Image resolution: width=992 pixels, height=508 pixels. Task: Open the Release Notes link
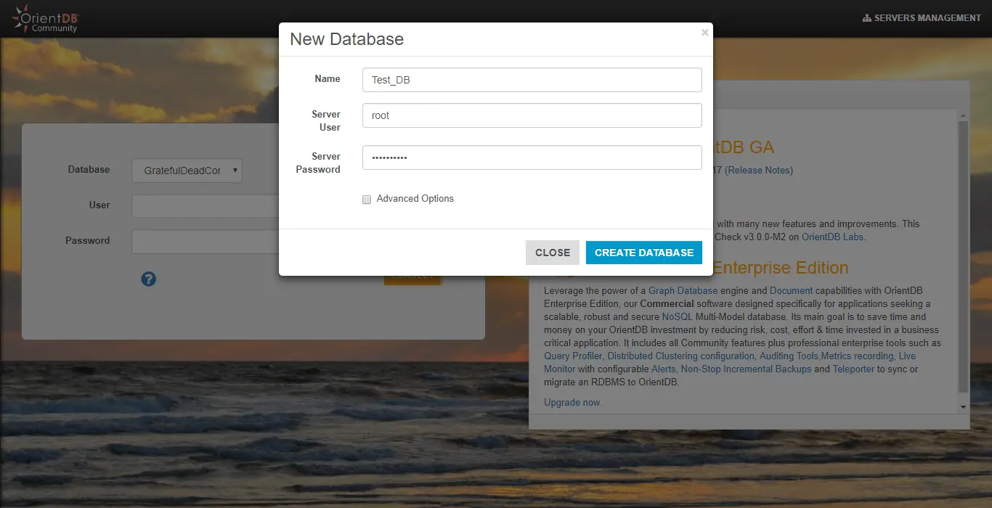click(x=759, y=171)
